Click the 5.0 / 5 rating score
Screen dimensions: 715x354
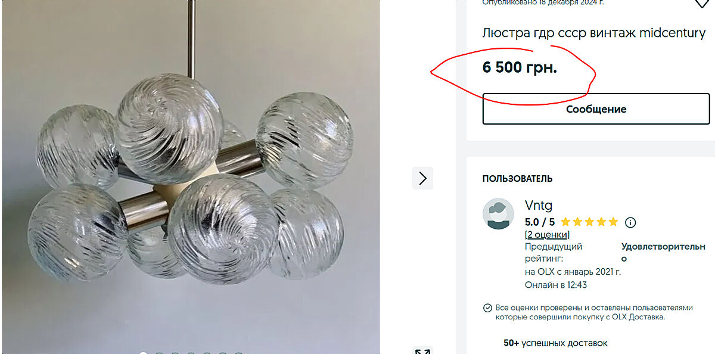(x=539, y=222)
